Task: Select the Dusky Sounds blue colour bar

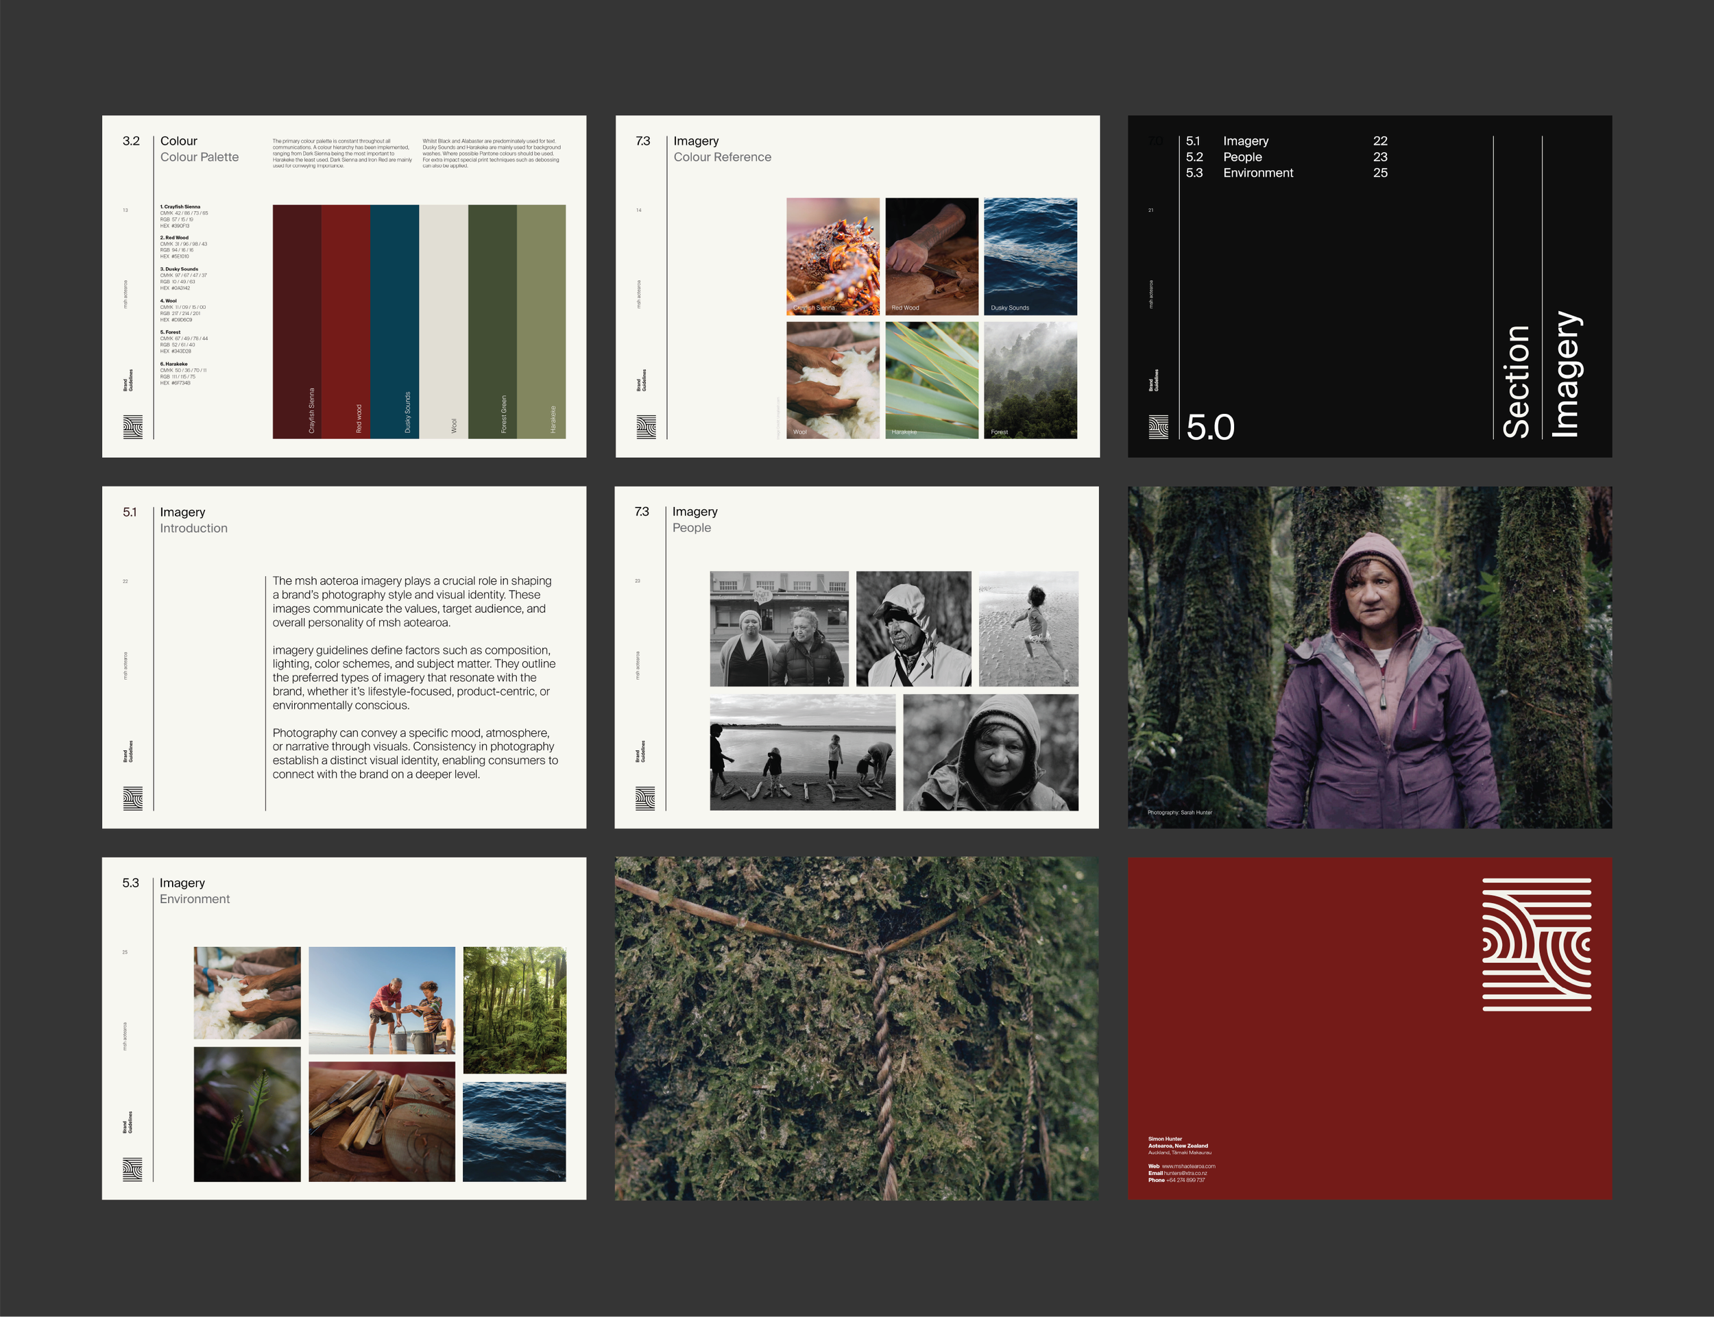Action: point(395,321)
